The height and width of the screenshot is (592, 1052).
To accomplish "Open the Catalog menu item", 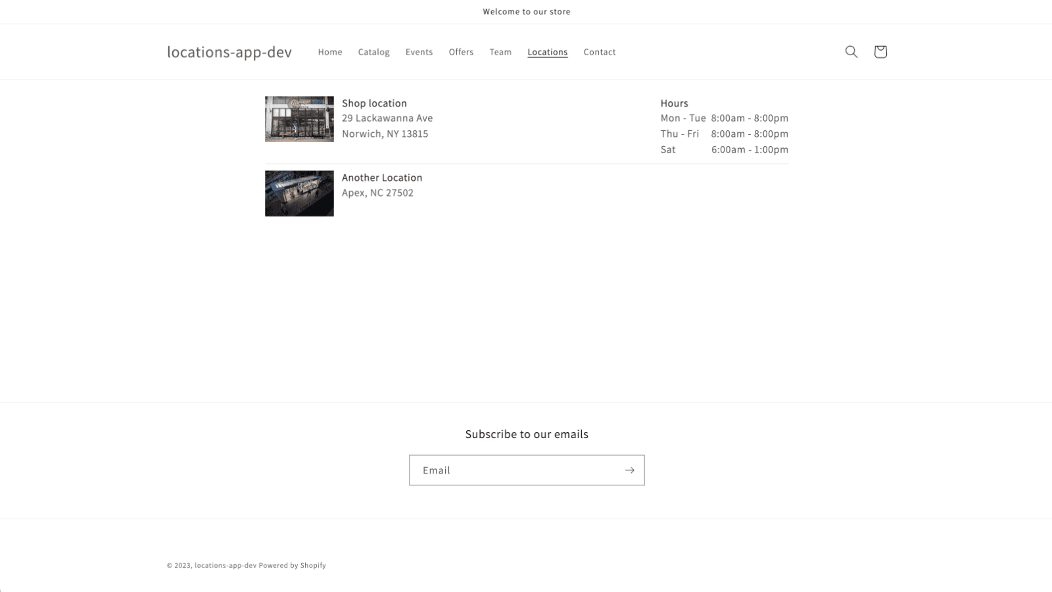I will (x=373, y=51).
